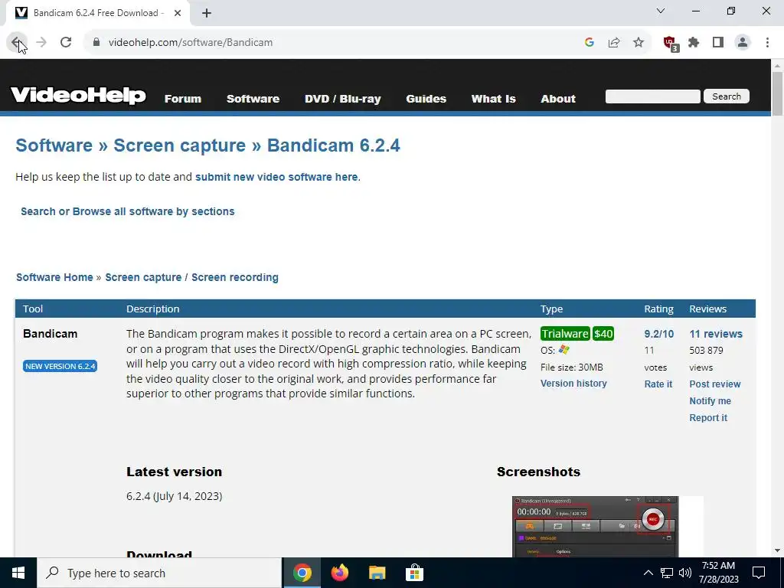The image size is (784, 588).
Task: Click the volume speaker tray icon
Action: point(685,573)
